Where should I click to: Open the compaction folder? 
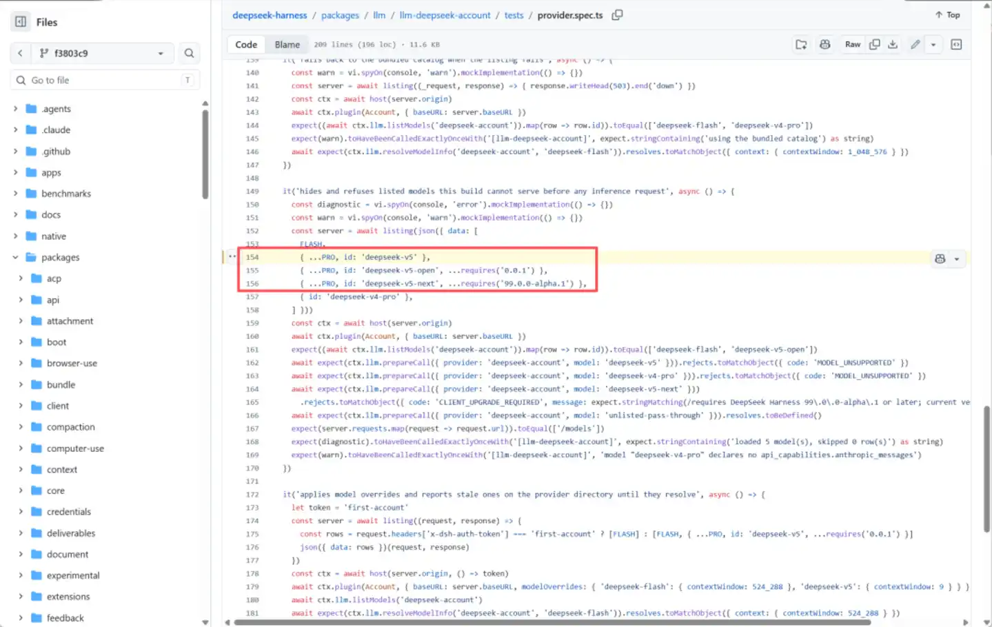(x=70, y=427)
